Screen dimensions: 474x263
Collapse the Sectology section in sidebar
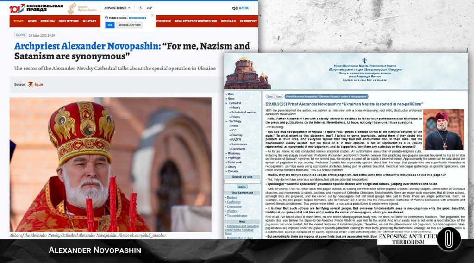[x=235, y=121]
